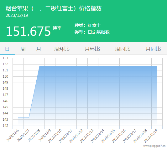Open the 周同比 tab
The height and width of the screenshot is (149, 167).
pyautogui.click(x=123, y=49)
